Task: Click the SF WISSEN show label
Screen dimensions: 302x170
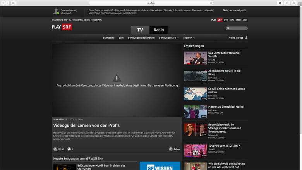Action: point(58,119)
